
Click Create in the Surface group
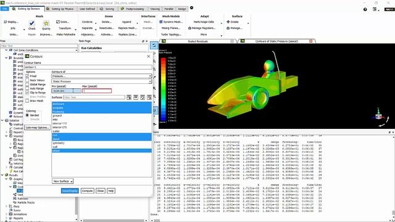[233, 22]
